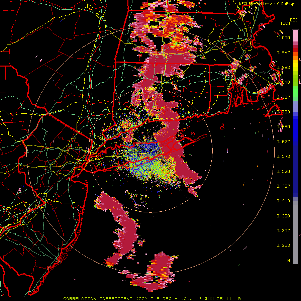
Task: Select the 0.893 color scale value
Action: click(x=283, y=67)
